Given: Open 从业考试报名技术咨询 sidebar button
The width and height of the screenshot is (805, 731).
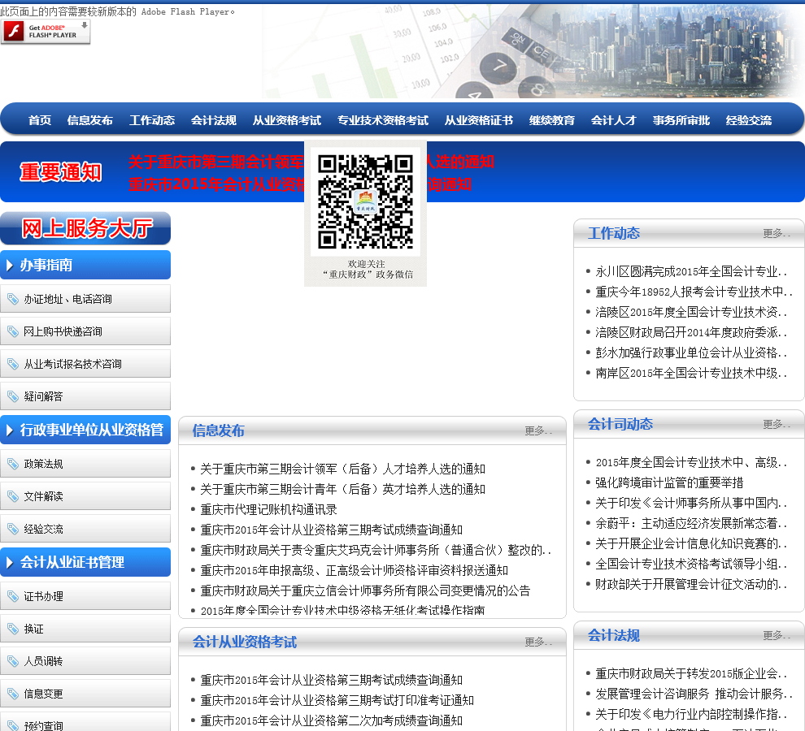Looking at the screenshot, I should (85, 364).
